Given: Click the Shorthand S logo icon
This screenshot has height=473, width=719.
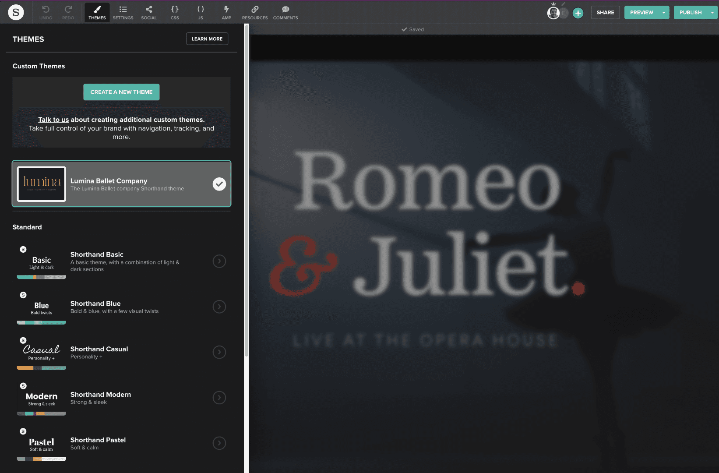Looking at the screenshot, I should (x=16, y=12).
